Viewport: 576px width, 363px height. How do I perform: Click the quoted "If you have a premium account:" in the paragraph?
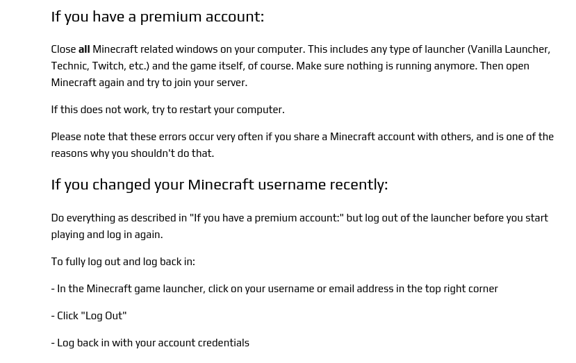pos(267,218)
